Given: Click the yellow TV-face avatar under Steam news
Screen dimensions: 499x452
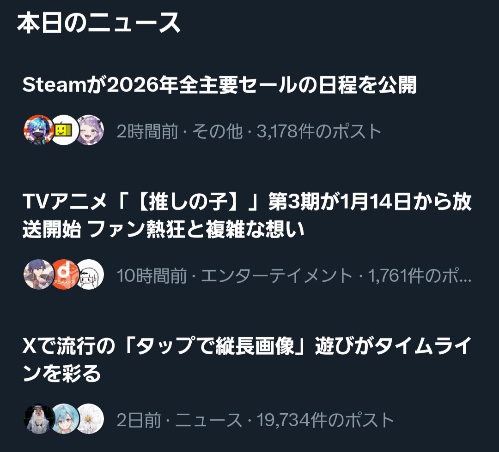Looking at the screenshot, I should point(64,130).
